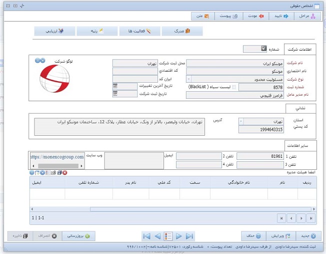Click the نام اختصاری input field
326x254 pixels.
tap(235, 71)
